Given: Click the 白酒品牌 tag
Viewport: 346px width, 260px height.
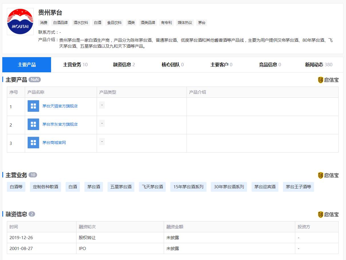Looking at the screenshot, I should 60,23.
